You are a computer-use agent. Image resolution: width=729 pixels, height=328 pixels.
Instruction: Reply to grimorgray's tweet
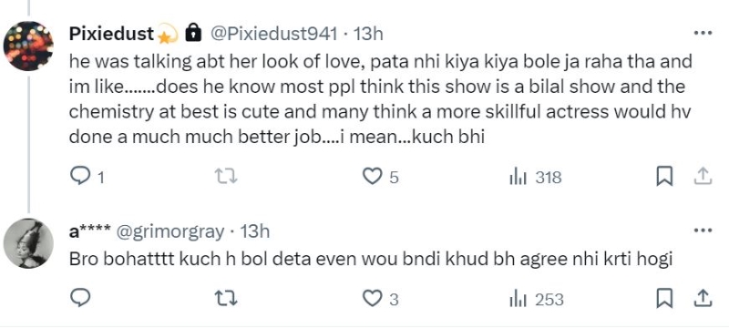pos(80,298)
